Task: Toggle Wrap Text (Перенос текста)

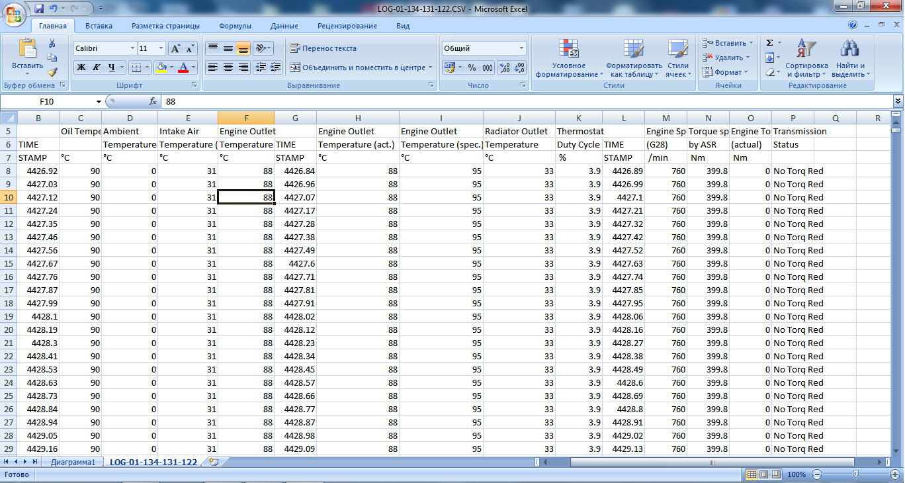Action: [x=323, y=48]
